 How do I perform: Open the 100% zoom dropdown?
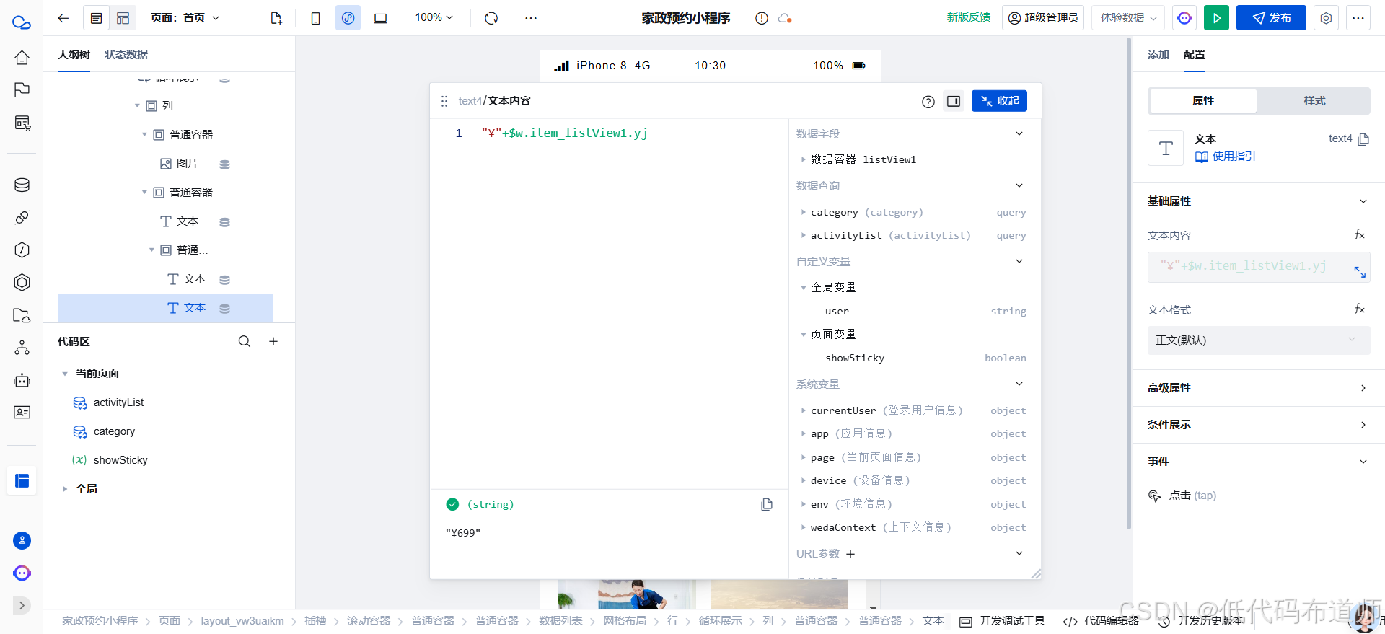point(434,17)
